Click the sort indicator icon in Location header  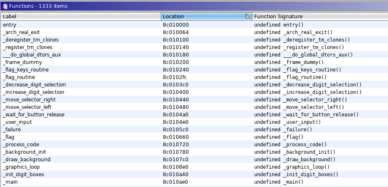(x=248, y=17)
